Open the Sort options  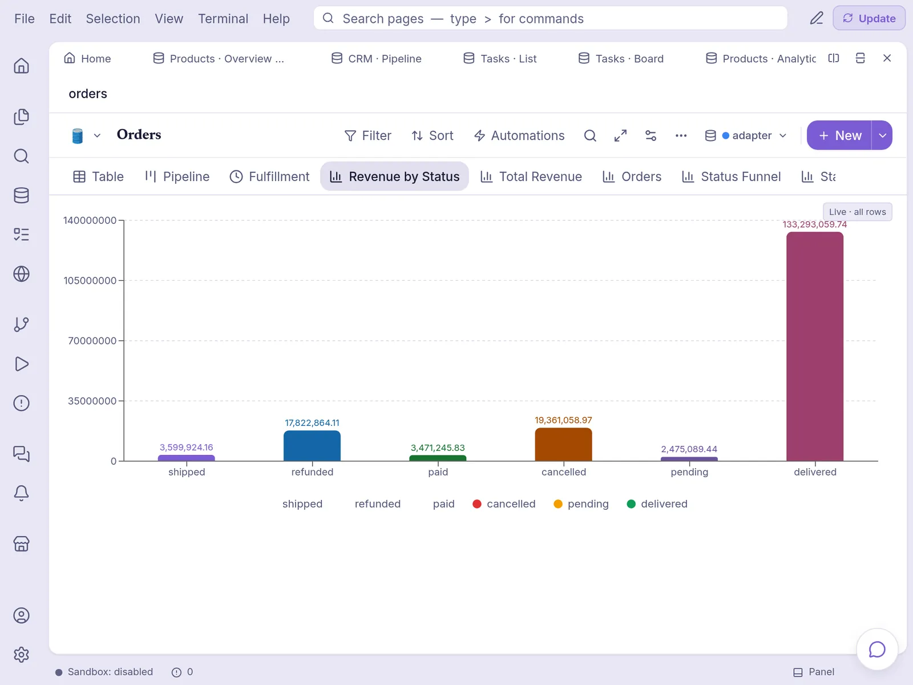433,135
